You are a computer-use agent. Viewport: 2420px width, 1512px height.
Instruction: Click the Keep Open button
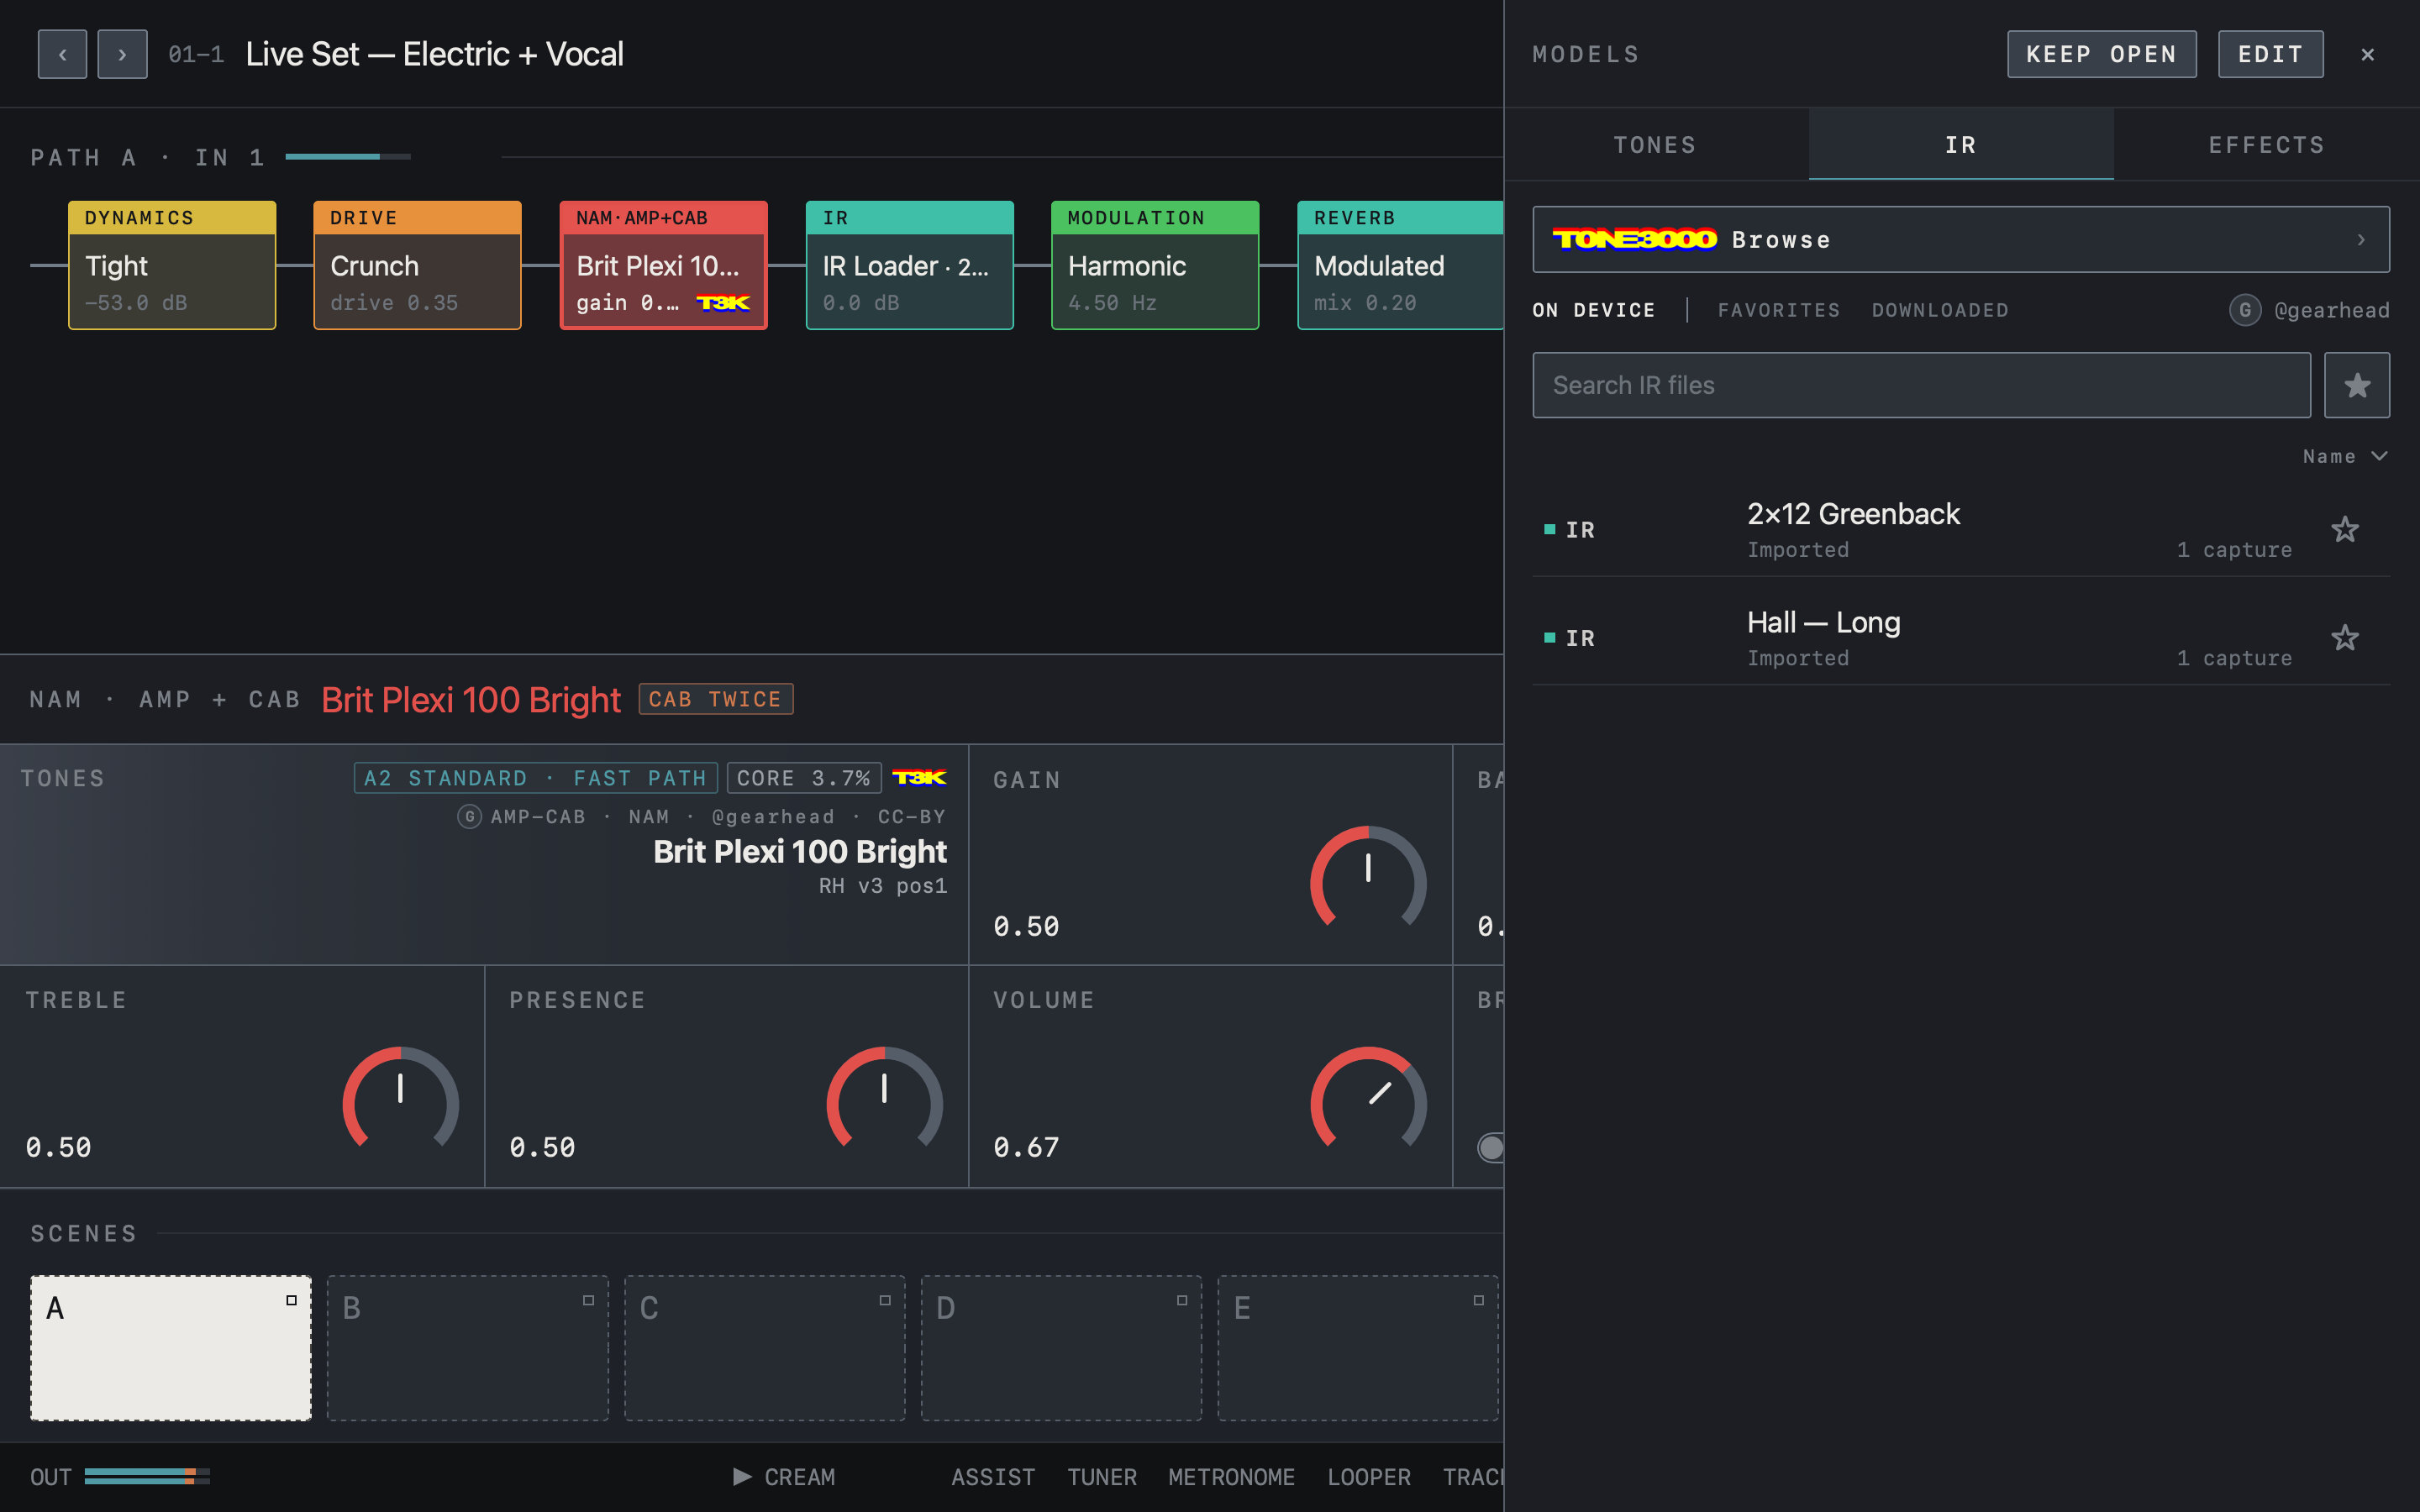(2101, 54)
